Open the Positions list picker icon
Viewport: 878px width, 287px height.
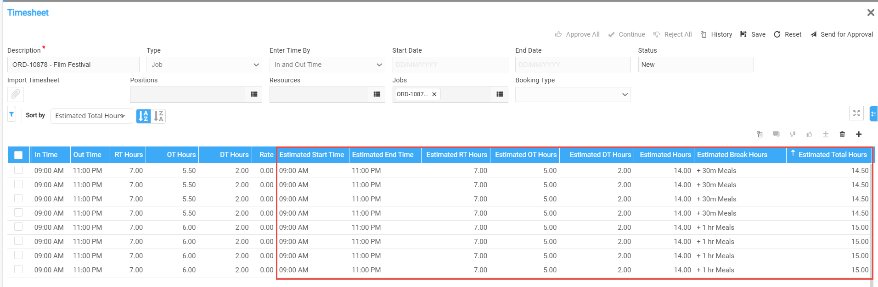coord(253,94)
